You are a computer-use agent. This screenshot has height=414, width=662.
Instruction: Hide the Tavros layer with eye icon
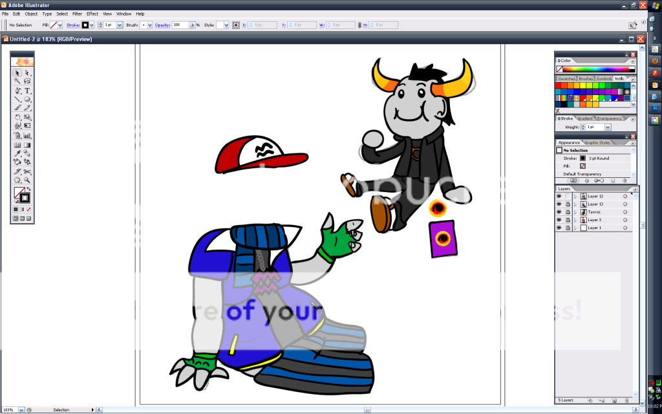tap(559, 212)
